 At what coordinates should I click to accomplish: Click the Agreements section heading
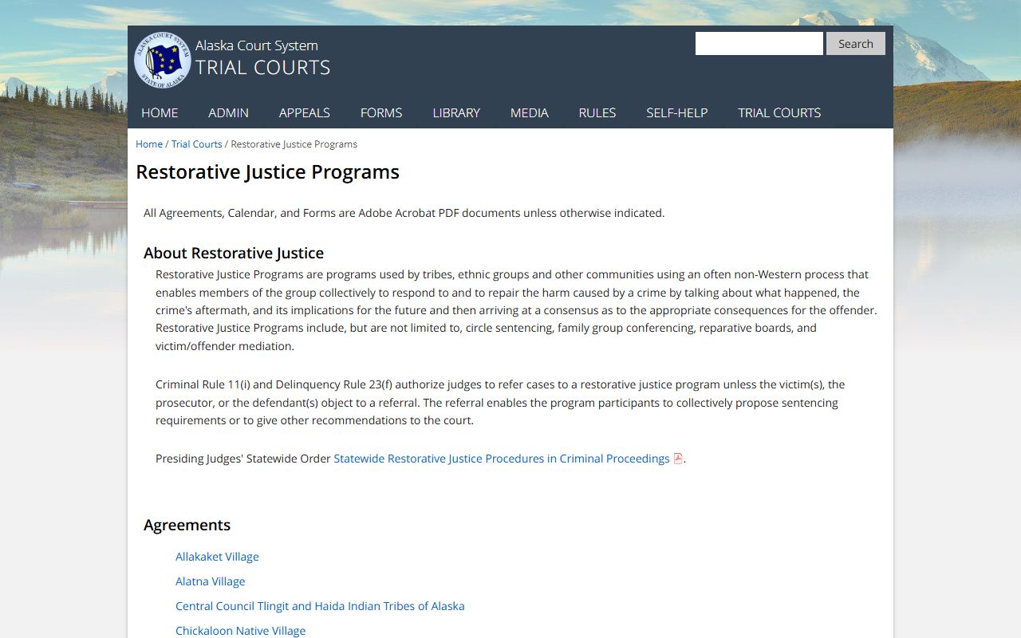(187, 525)
